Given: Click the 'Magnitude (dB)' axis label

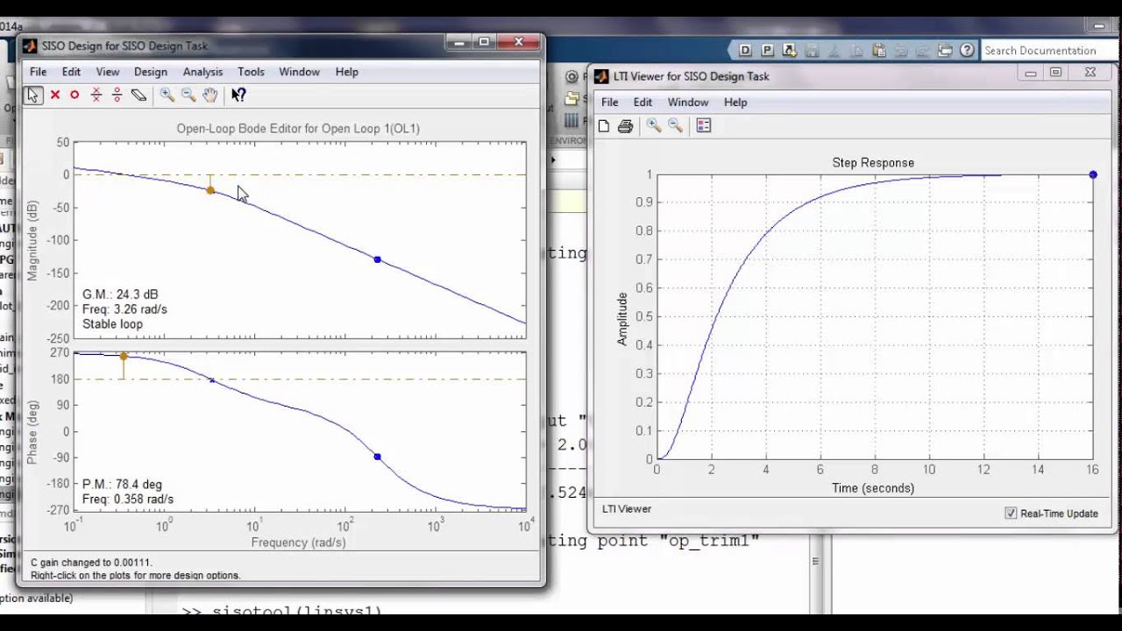Looking at the screenshot, I should [x=33, y=239].
